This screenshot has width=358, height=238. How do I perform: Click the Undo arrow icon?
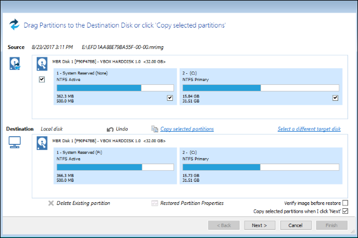pos(110,129)
